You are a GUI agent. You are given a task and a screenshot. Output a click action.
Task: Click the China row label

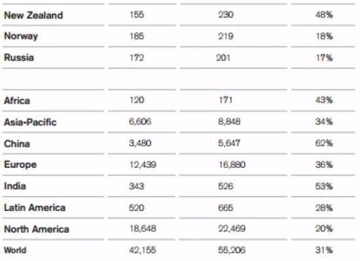tap(17, 144)
